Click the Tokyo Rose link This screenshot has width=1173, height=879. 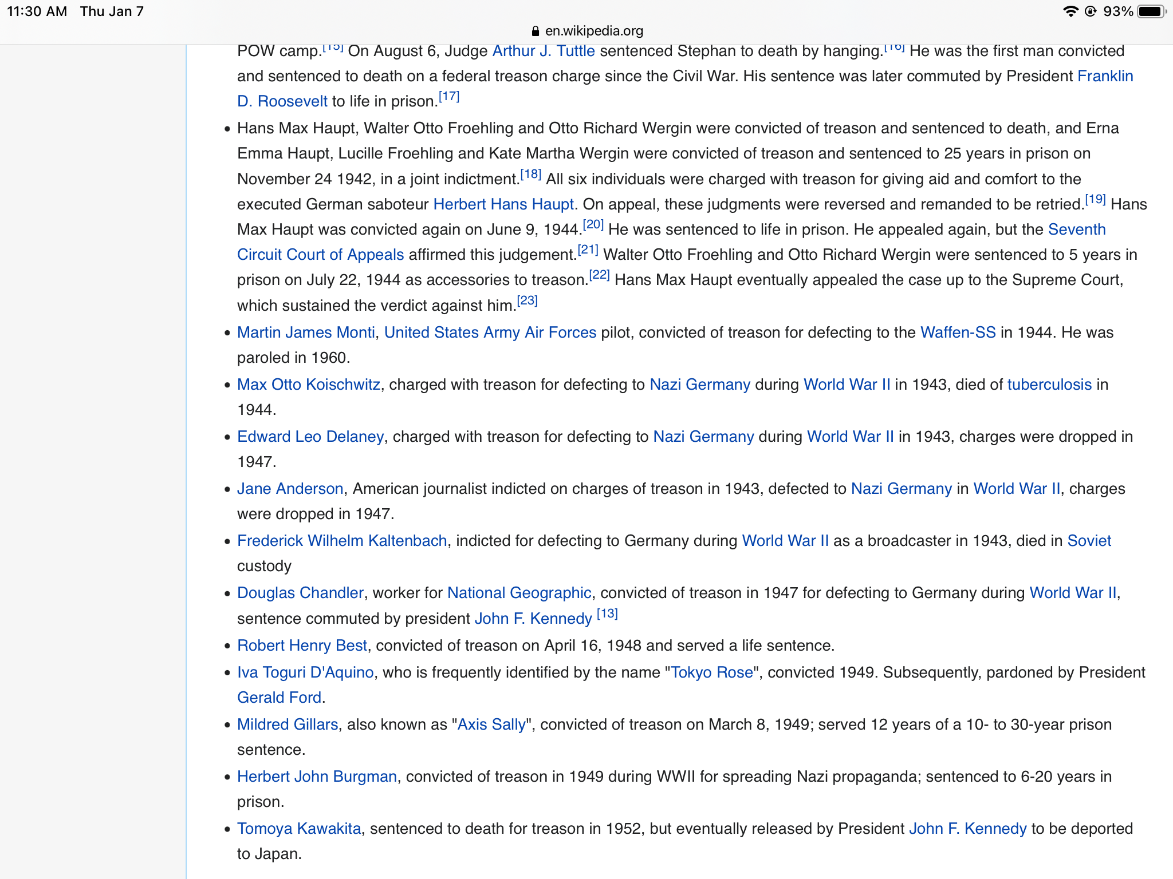[x=711, y=672]
